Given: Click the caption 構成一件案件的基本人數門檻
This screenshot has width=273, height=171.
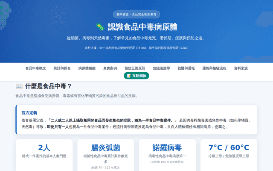Looking at the screenshot, I should click(x=44, y=156).
